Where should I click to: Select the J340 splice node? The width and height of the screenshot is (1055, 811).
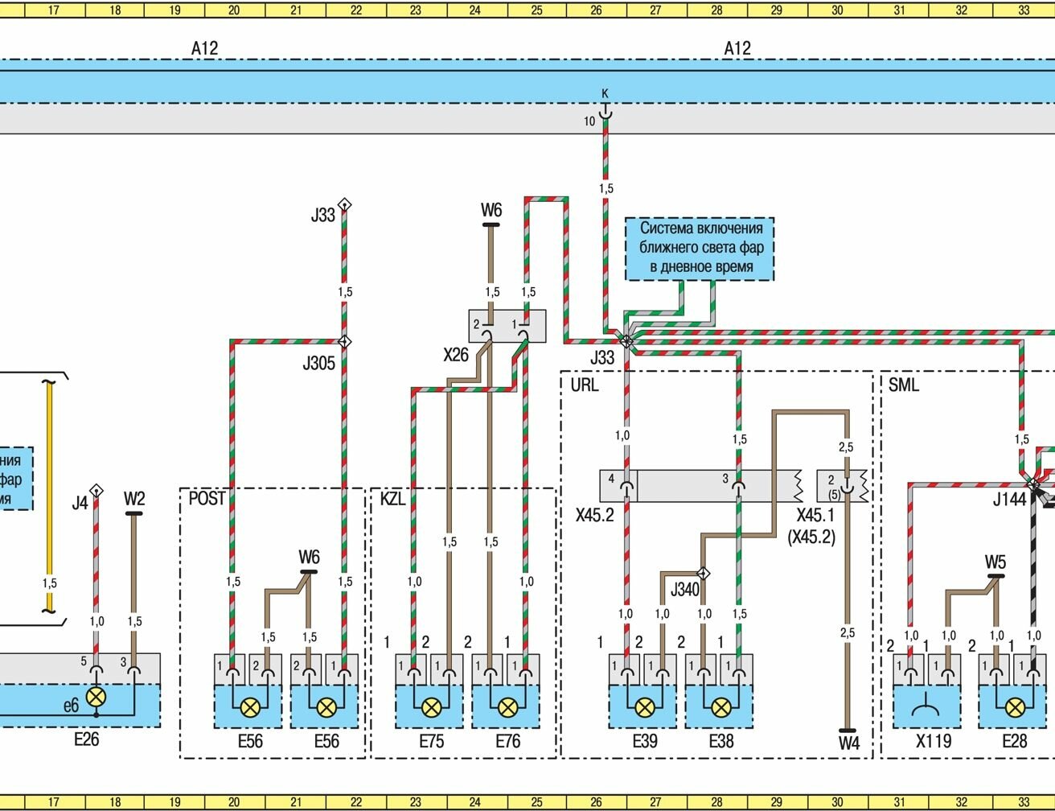[703, 574]
